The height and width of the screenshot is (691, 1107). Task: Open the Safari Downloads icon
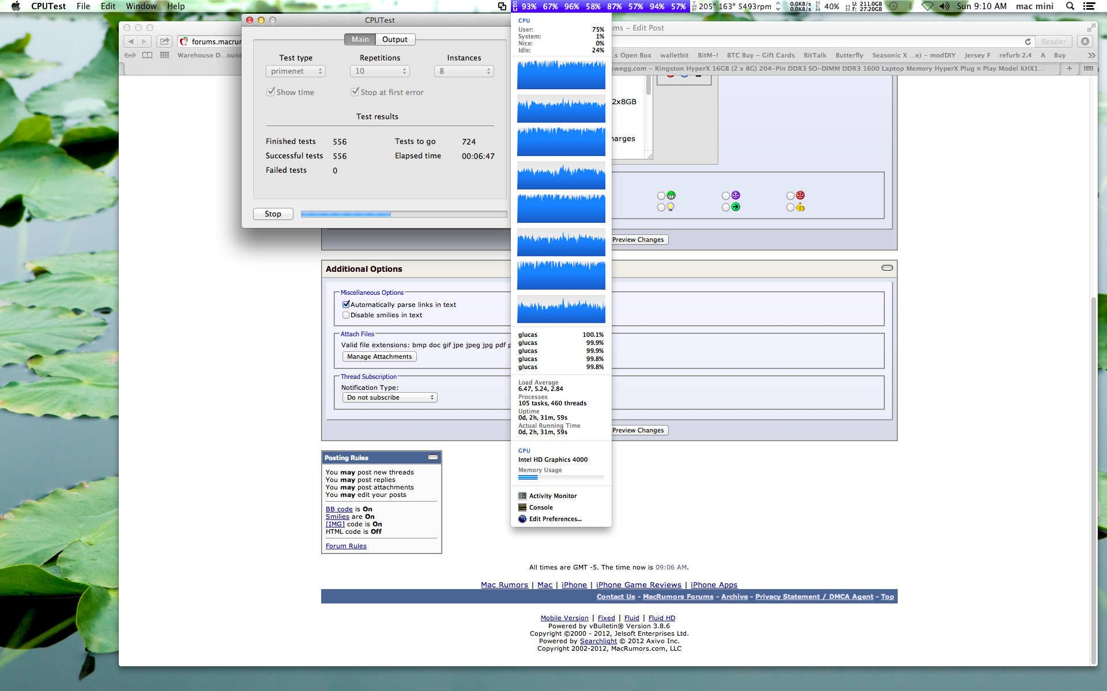click(1085, 41)
